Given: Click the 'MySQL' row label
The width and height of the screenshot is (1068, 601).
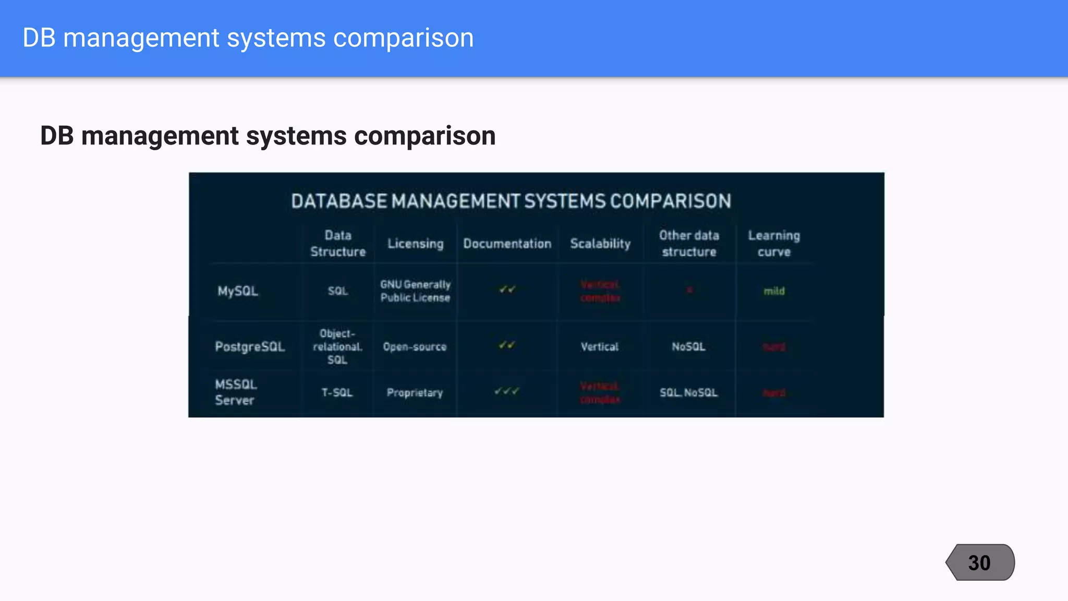Looking at the screenshot, I should (238, 291).
